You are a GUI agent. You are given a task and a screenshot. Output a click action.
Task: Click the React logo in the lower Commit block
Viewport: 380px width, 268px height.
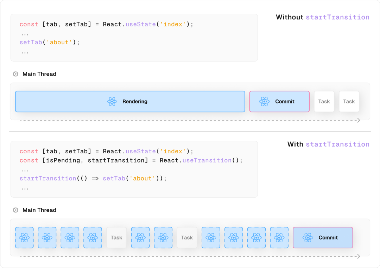coord(308,238)
